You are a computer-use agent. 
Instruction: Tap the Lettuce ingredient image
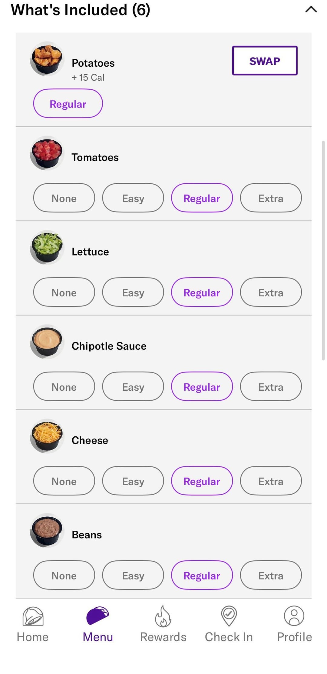[x=47, y=248]
